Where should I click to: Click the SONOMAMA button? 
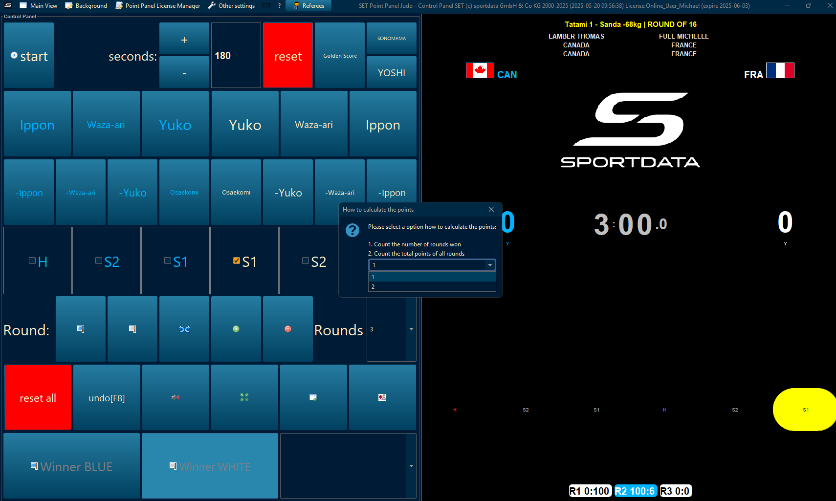click(x=392, y=39)
